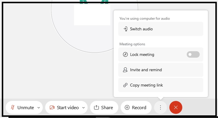The height and width of the screenshot is (118, 218).
Task: Click the share screen upload icon
Action: (96, 107)
